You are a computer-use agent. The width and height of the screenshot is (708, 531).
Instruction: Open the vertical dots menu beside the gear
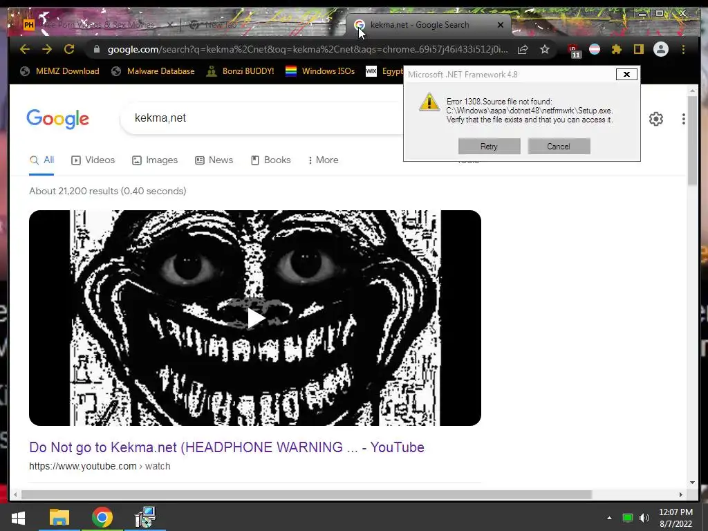684,119
